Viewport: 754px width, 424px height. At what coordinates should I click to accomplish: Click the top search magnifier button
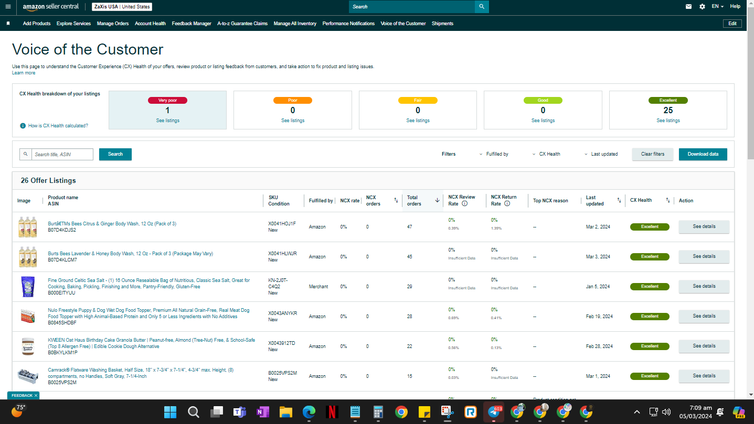tap(482, 7)
